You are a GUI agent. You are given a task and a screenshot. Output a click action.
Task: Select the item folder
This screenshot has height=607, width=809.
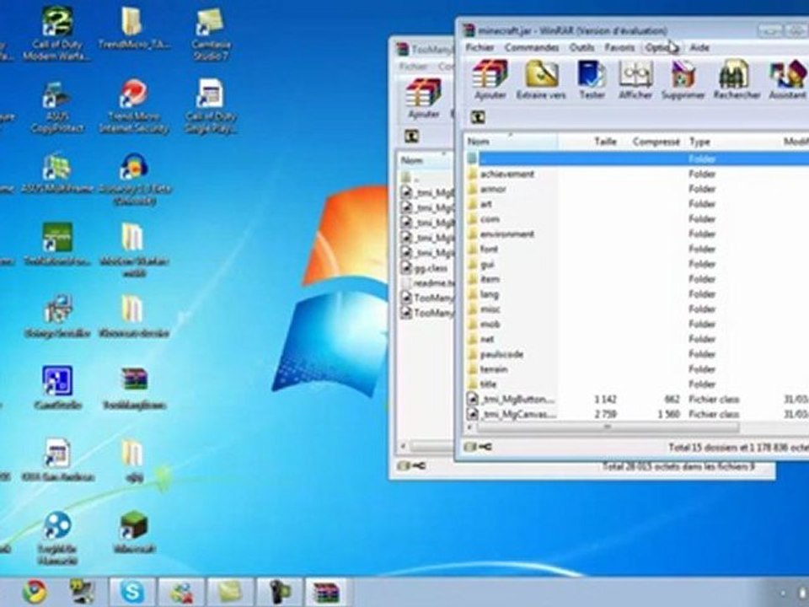click(x=489, y=279)
